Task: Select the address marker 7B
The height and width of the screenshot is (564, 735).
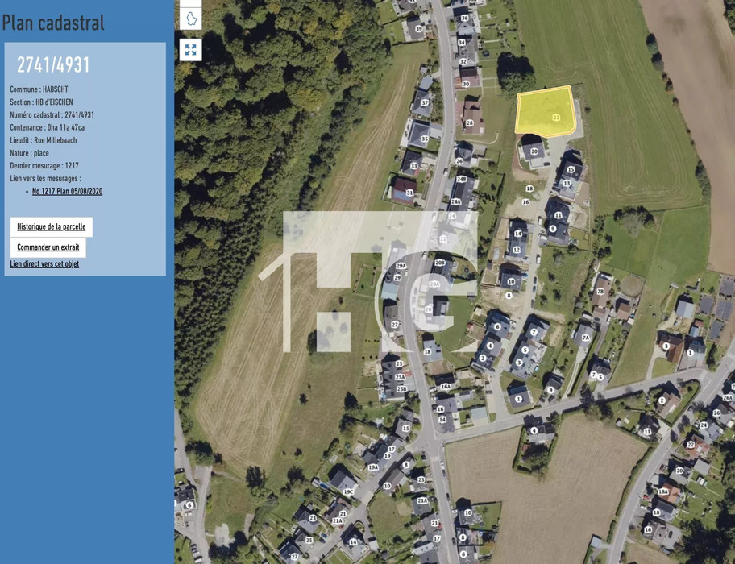Action: (600, 292)
